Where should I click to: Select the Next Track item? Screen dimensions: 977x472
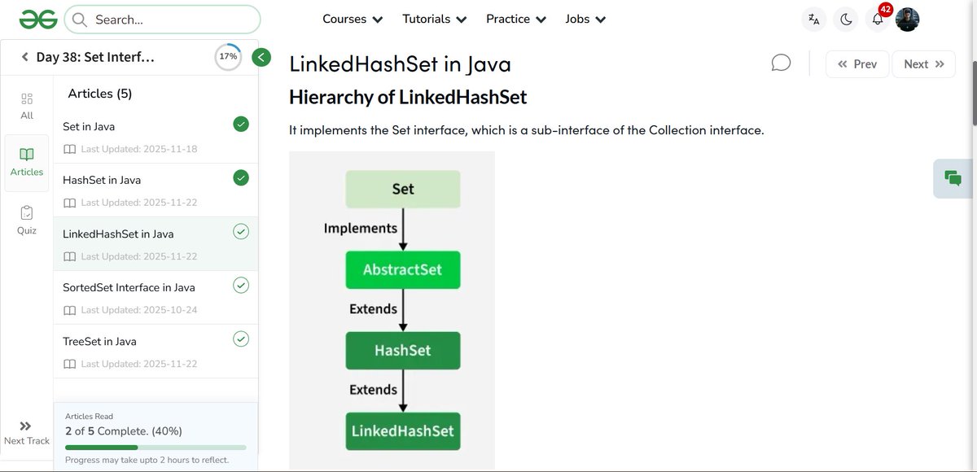click(26, 431)
